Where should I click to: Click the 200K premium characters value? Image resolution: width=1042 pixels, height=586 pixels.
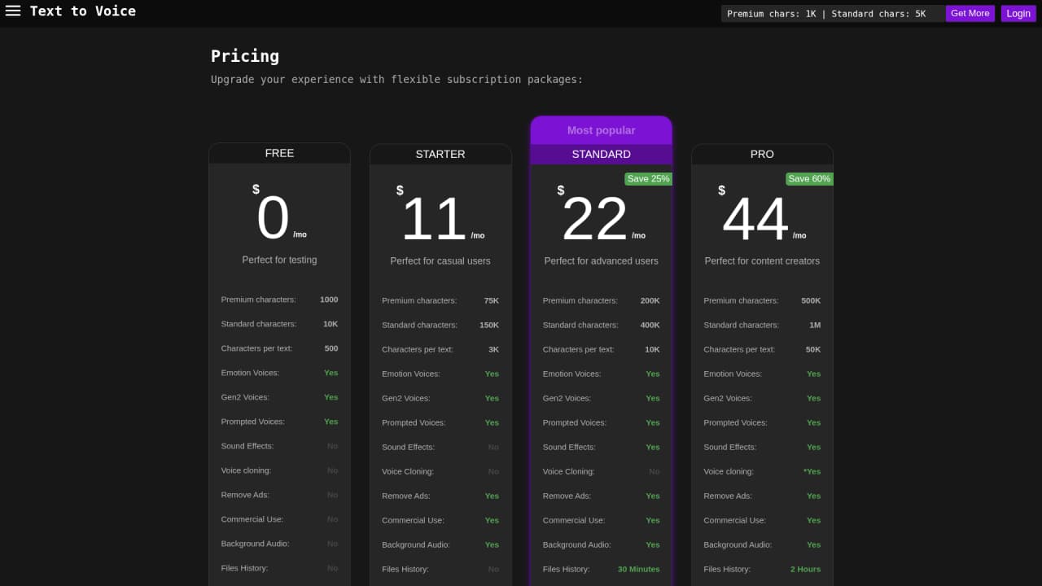tap(650, 300)
